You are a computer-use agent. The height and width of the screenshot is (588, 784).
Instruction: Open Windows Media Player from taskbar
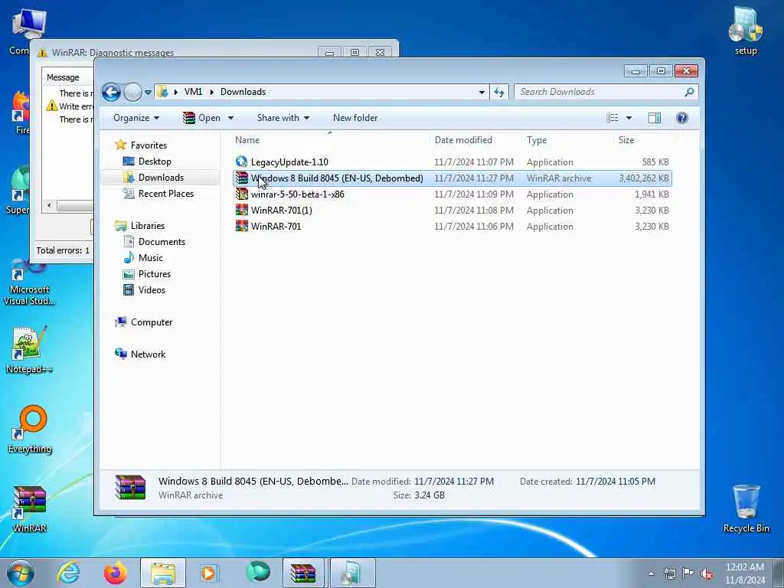pyautogui.click(x=209, y=573)
